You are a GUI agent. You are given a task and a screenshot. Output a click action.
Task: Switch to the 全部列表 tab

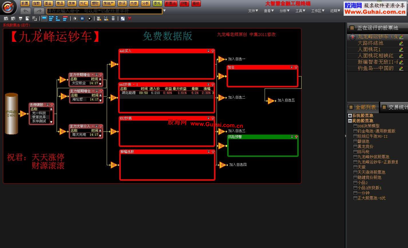tap(363, 107)
